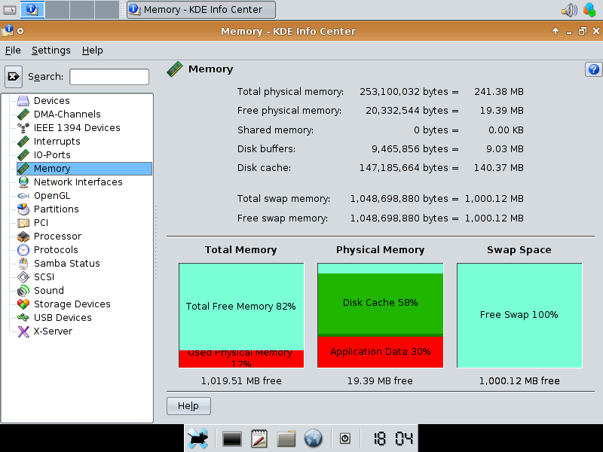This screenshot has width=603, height=452.
Task: Click the Sound speaker icon in the list
Action: click(23, 291)
